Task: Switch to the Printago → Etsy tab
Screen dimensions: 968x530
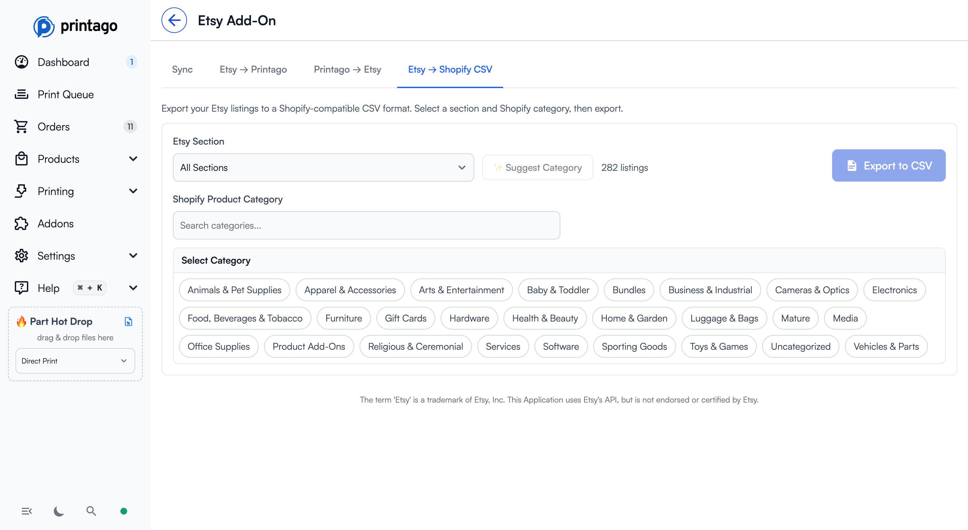Action: (347, 70)
